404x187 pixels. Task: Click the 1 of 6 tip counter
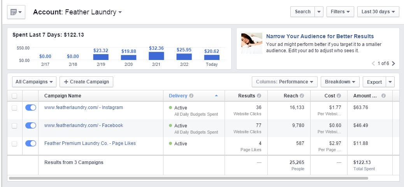click(x=383, y=64)
